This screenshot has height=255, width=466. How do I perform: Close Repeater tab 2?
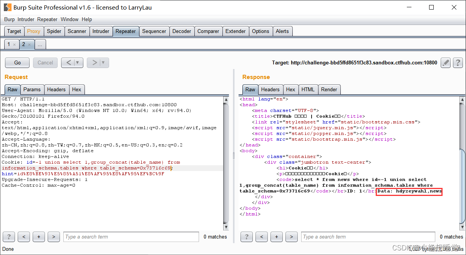click(29, 45)
